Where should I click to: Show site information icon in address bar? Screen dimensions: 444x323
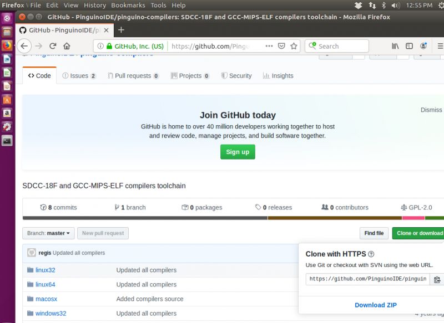click(x=100, y=46)
